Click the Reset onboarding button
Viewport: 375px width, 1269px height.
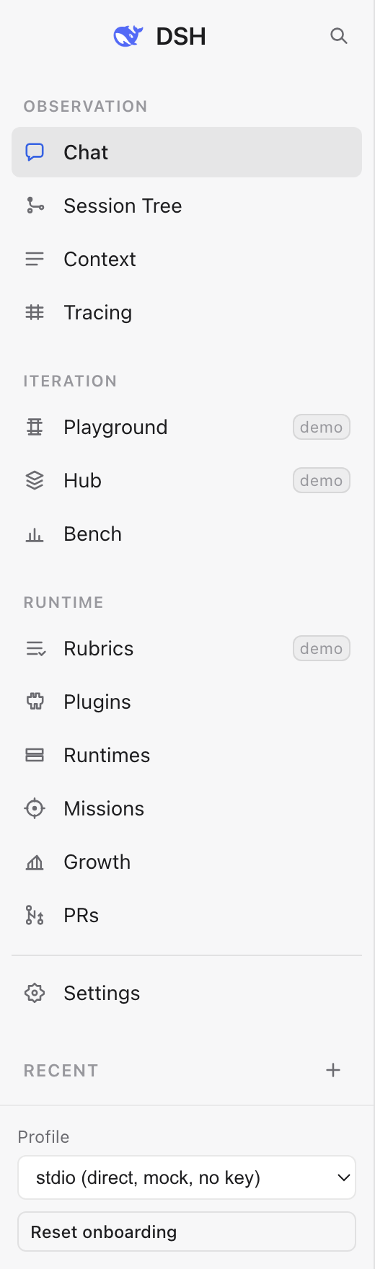click(x=187, y=1232)
